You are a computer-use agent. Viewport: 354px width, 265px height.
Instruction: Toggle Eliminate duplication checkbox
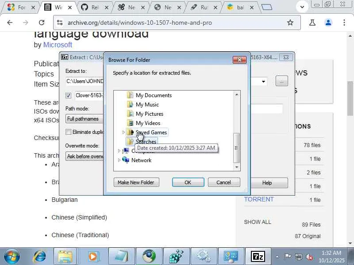tap(68, 132)
